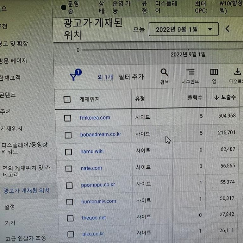Click the impression value 56,555
243x243 pixels.
(228, 166)
